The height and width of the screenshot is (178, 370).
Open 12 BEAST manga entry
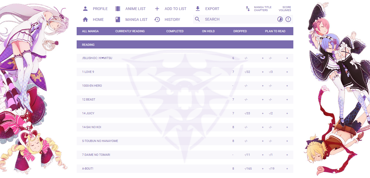[89, 99]
